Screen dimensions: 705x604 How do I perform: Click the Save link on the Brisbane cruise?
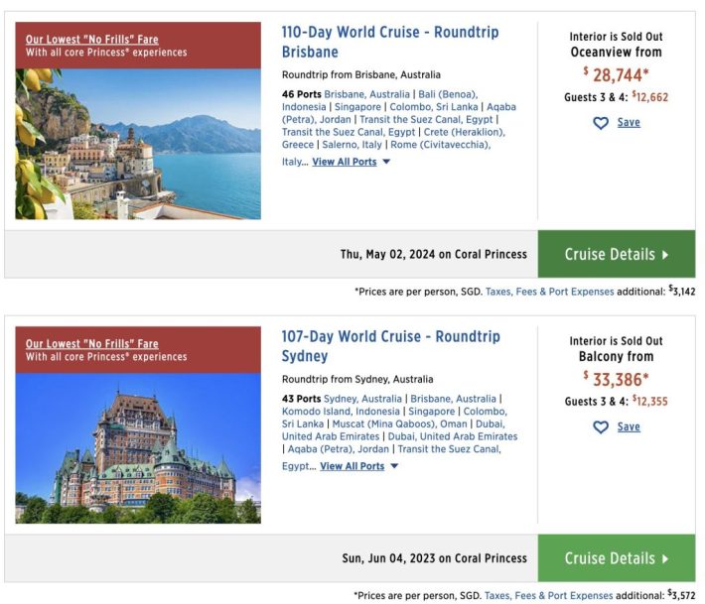(629, 123)
